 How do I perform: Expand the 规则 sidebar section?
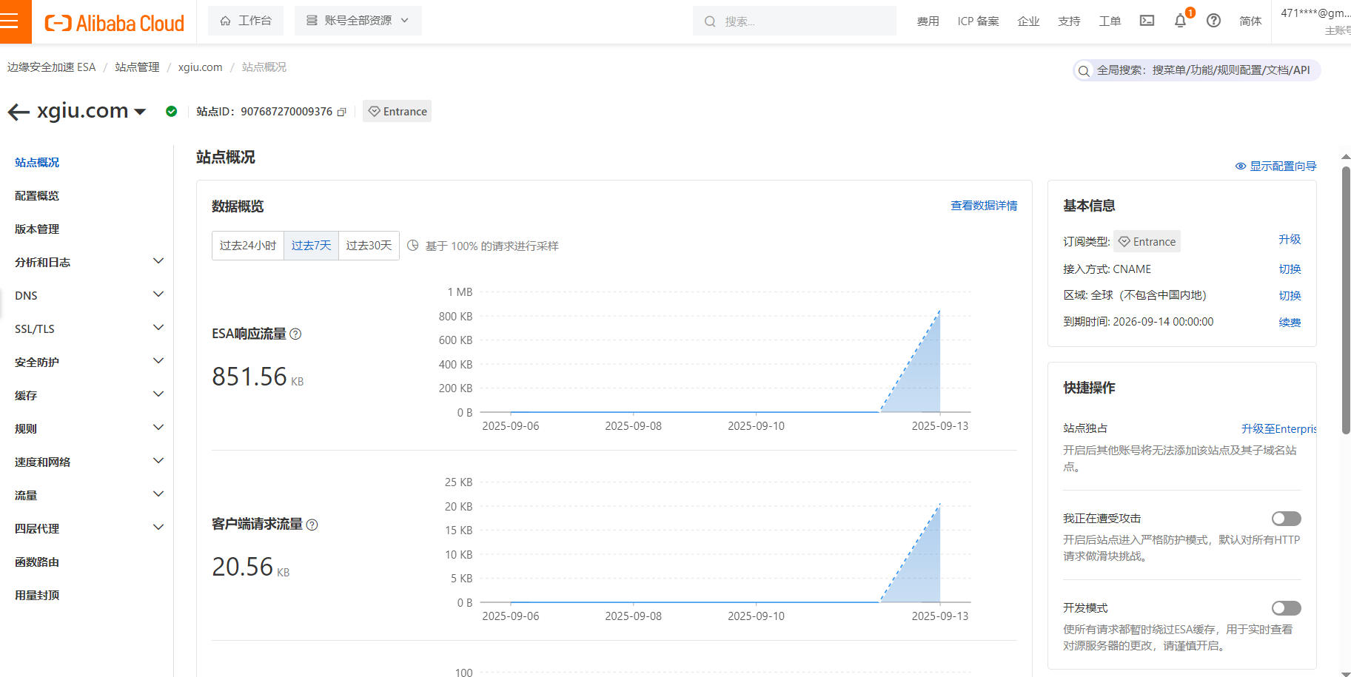point(89,428)
